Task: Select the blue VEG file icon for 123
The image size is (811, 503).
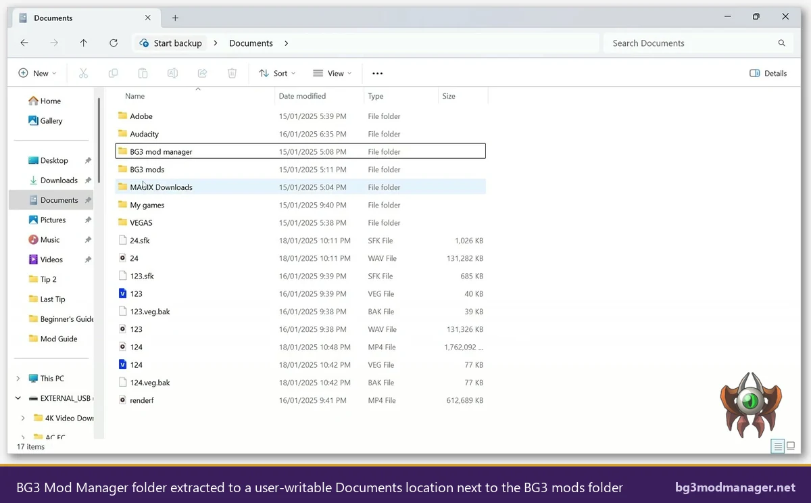Action: 122,293
